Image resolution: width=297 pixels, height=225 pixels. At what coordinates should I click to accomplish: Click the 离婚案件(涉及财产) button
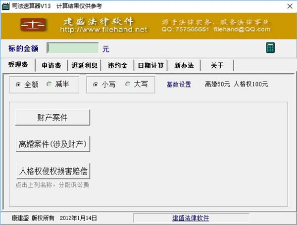point(52,144)
